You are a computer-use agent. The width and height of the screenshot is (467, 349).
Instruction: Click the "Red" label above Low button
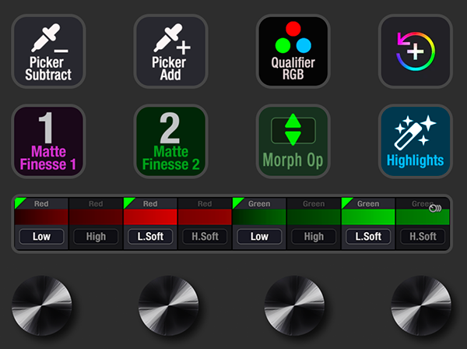pos(41,204)
